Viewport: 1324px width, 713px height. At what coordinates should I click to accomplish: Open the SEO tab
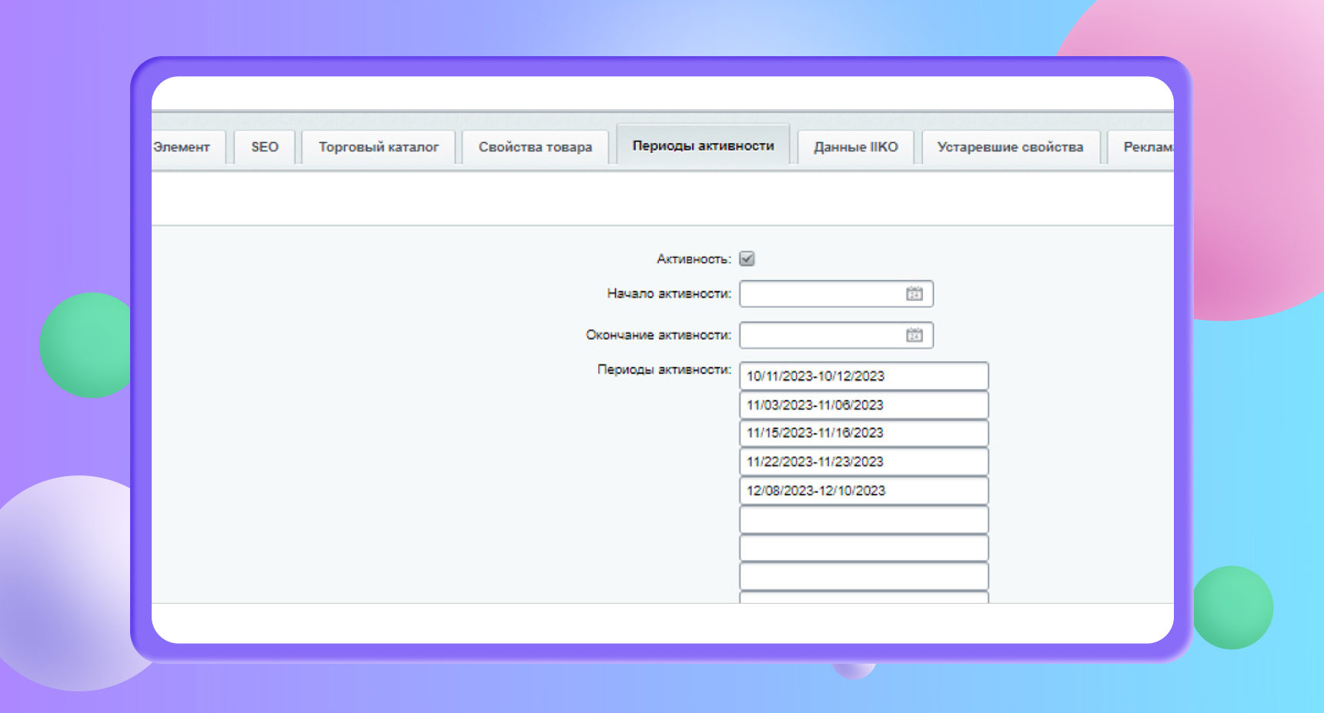265,147
